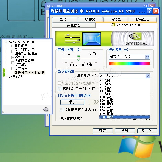Open 性能和质量设置 tree item
Image resolution: width=162 pixels, height=162 pixels.
[26, 53]
